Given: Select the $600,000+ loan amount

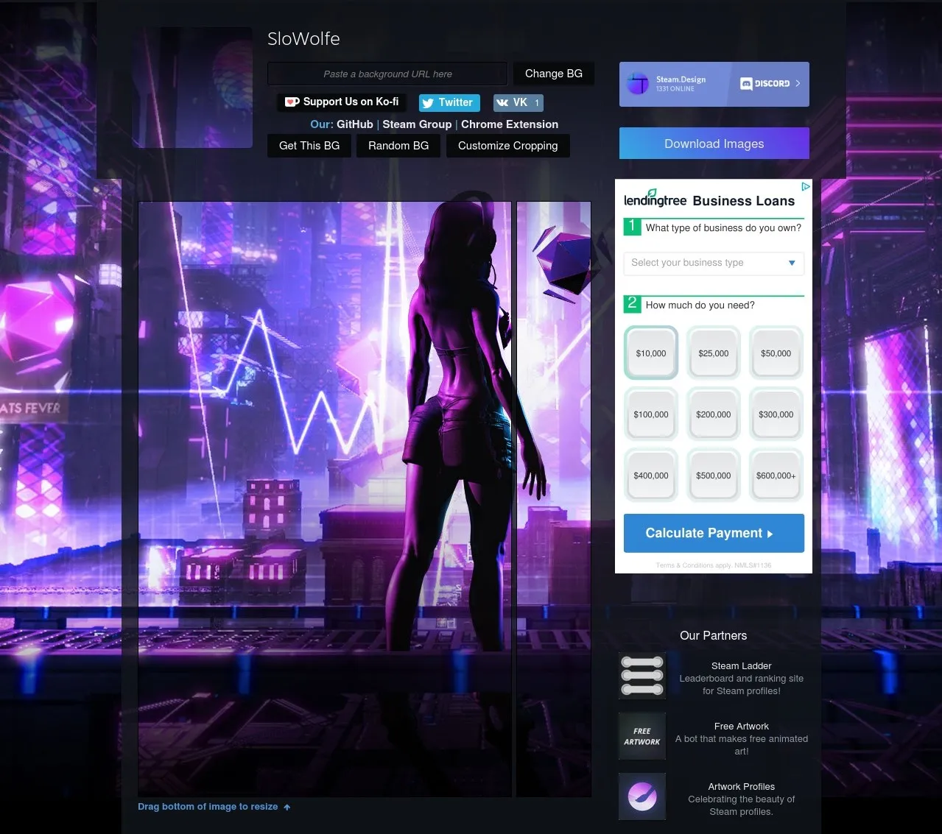Looking at the screenshot, I should (776, 476).
